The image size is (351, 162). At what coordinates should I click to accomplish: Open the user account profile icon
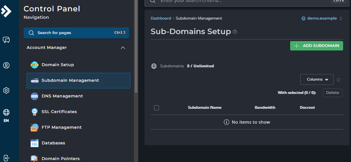[6, 65]
